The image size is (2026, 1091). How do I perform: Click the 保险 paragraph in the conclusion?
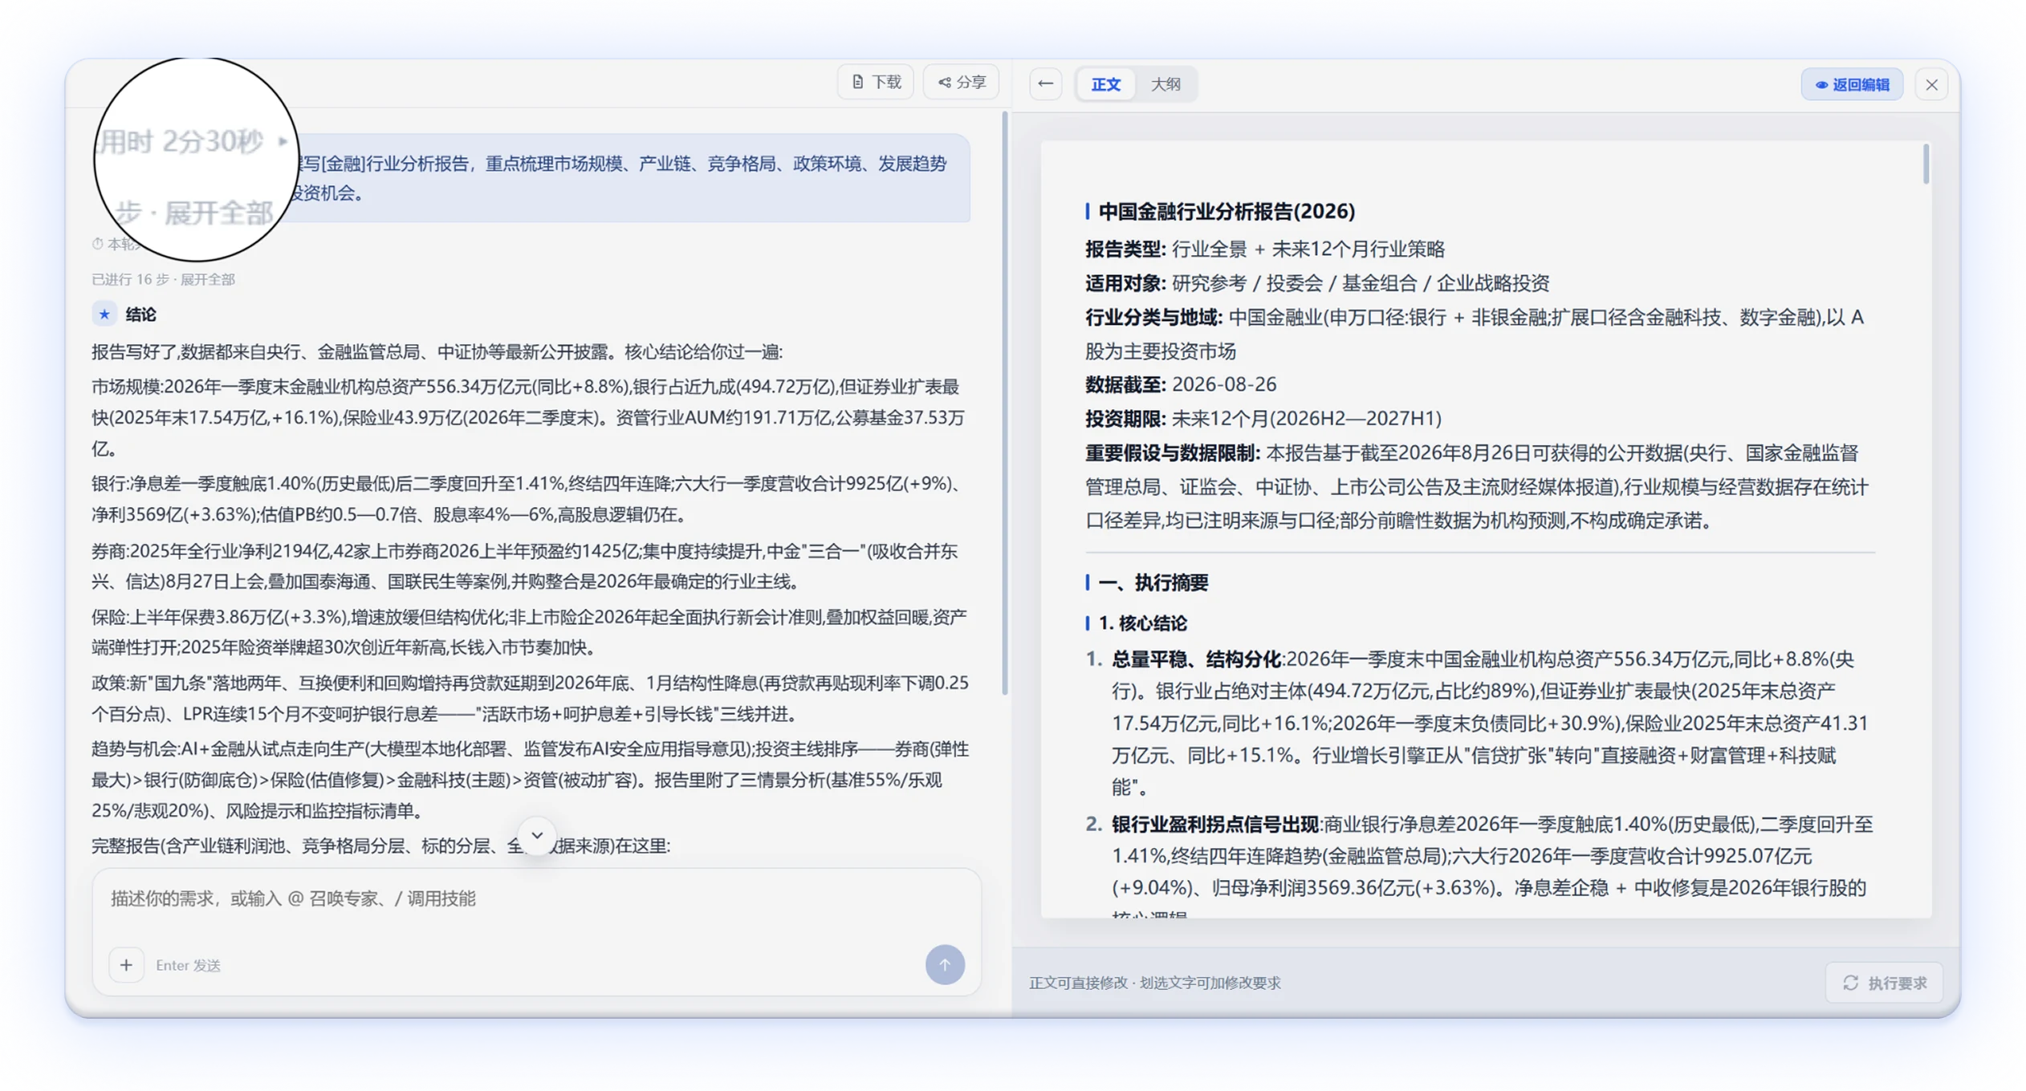(529, 632)
